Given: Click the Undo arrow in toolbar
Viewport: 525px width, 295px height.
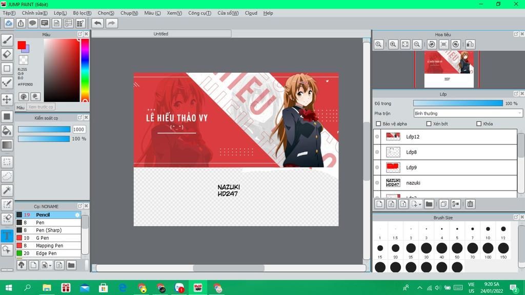Looking at the screenshot, I should 98,23.
